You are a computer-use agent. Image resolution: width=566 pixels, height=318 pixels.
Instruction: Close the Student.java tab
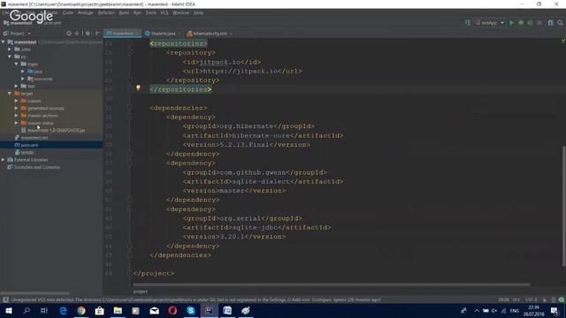[179, 34]
